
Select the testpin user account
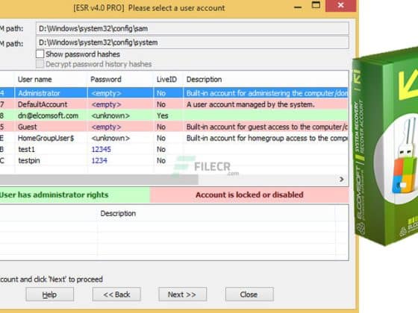point(174,160)
